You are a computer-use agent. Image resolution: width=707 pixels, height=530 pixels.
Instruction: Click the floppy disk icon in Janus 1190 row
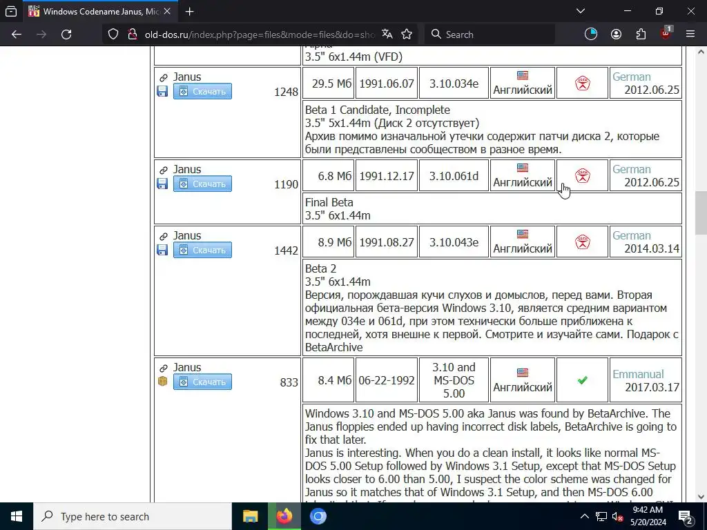tap(162, 184)
